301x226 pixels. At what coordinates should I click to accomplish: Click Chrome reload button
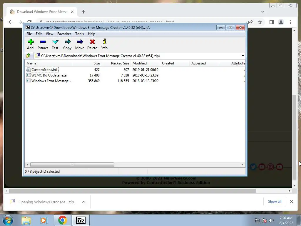tap(29, 22)
